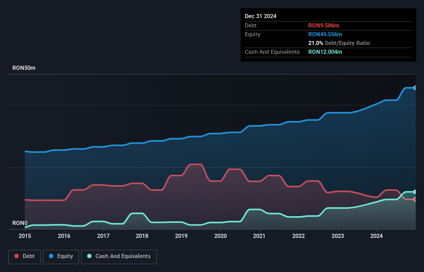Click the 21.0% Debt/Equity Ratio text

coord(339,43)
